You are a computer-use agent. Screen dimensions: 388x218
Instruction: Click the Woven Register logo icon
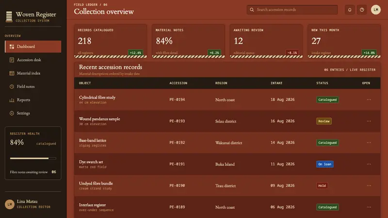click(x=9, y=17)
